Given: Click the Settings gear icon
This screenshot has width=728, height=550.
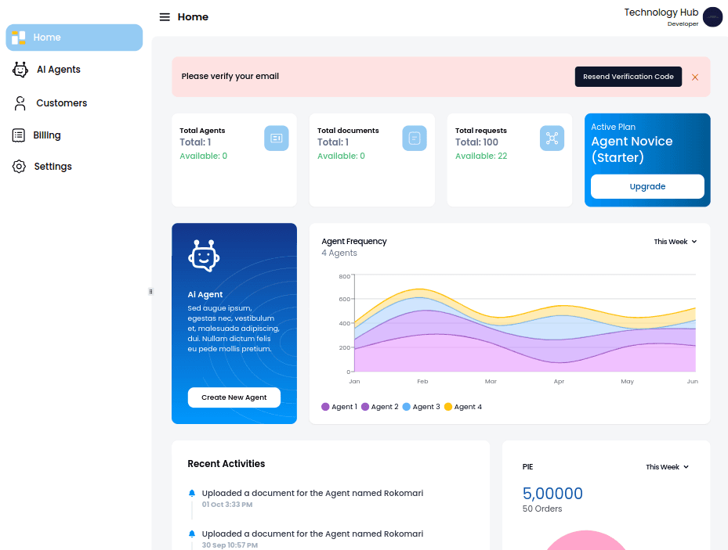Looking at the screenshot, I should pos(19,167).
